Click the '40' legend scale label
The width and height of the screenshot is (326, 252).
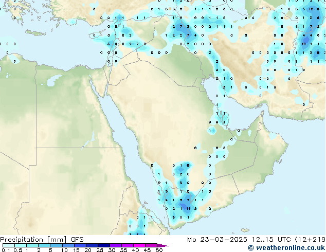[x=135, y=250]
